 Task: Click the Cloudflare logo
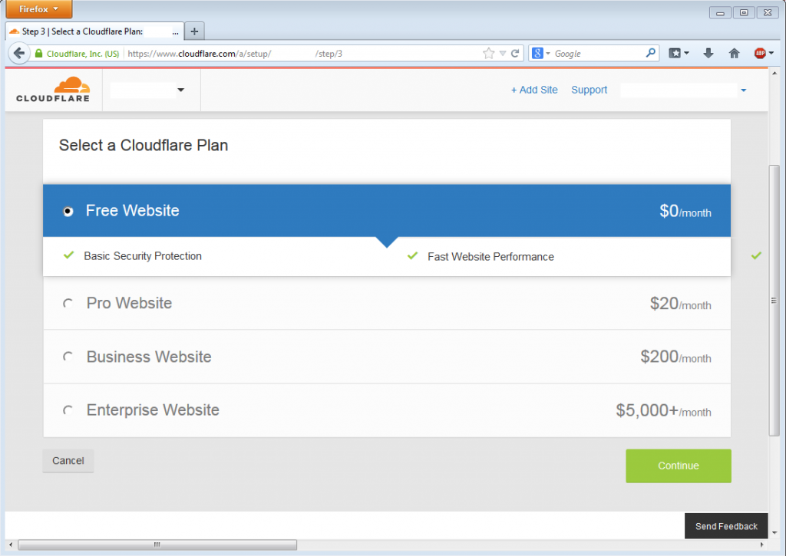point(53,90)
